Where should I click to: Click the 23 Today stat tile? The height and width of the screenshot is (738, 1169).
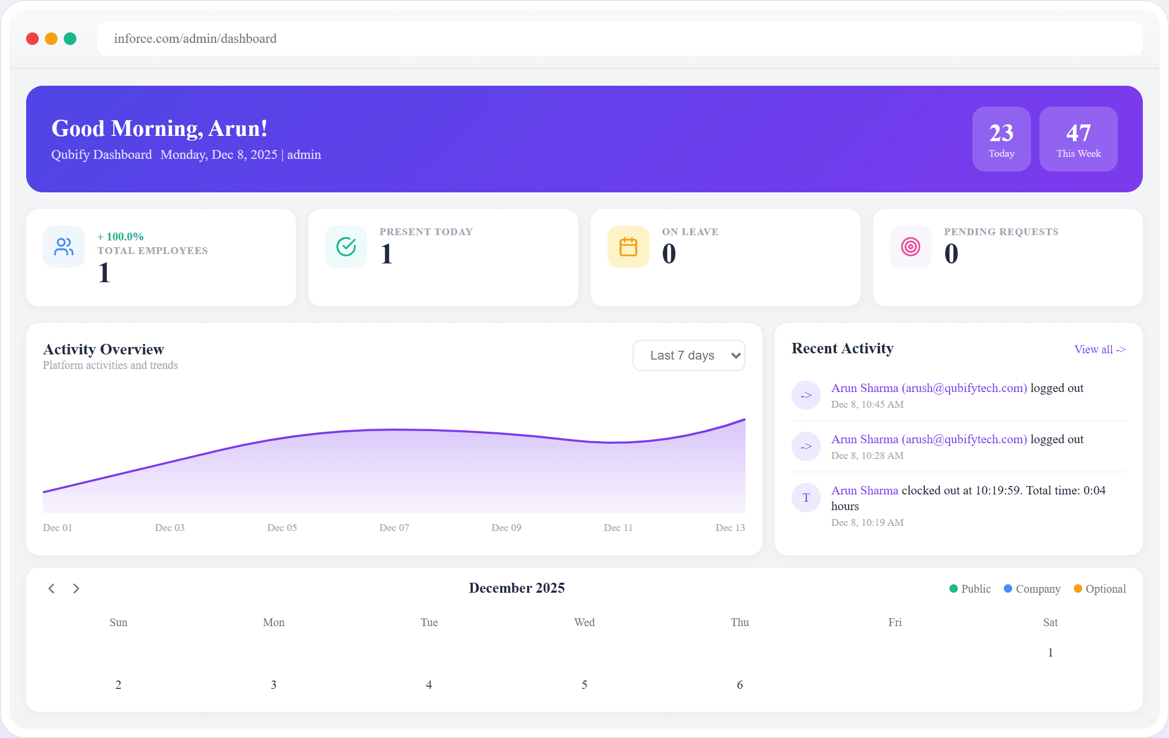click(x=1002, y=139)
